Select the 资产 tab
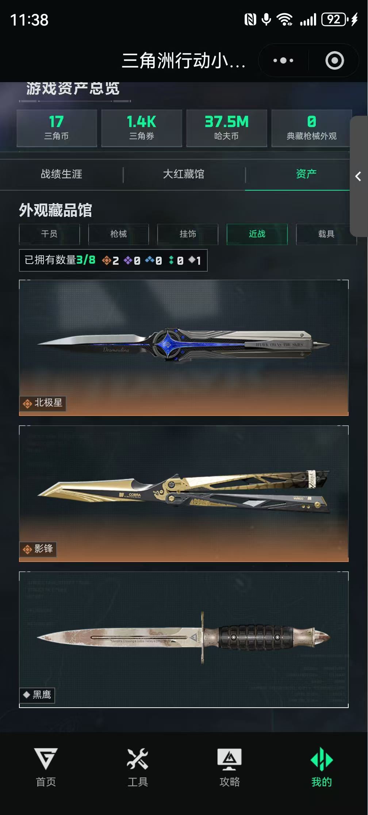This screenshot has height=815, width=368. [x=306, y=174]
